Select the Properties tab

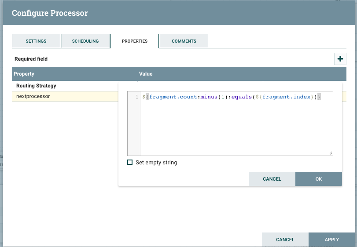[135, 41]
